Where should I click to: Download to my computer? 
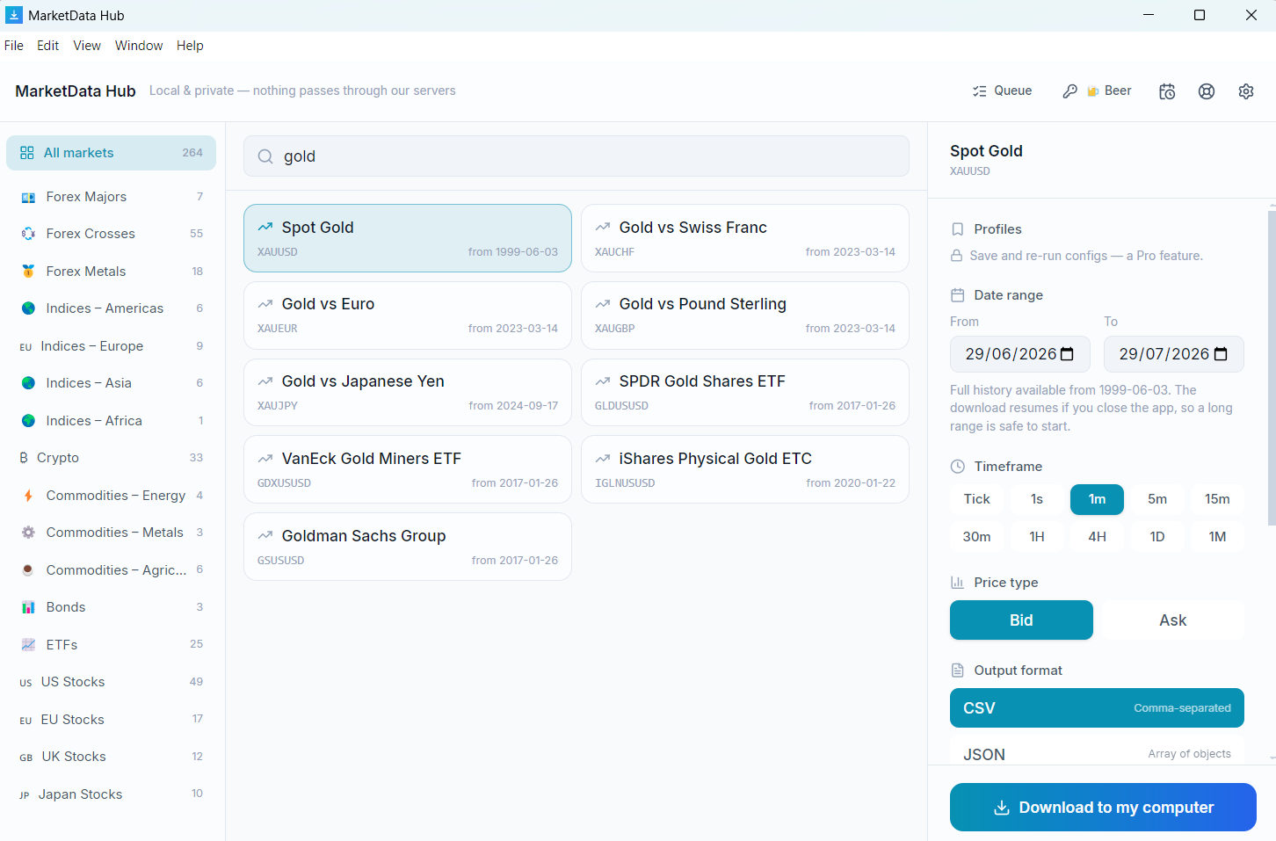(1103, 808)
